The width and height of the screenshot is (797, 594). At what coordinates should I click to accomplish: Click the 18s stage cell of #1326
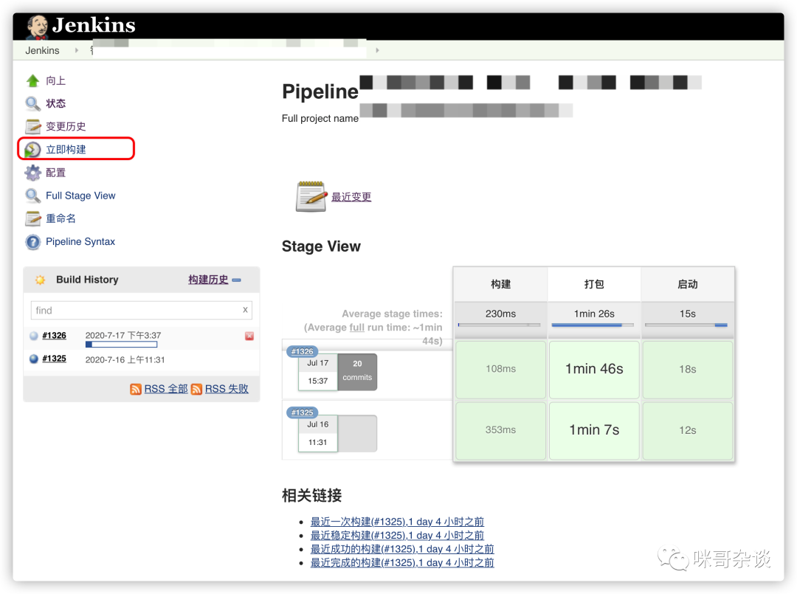688,370
